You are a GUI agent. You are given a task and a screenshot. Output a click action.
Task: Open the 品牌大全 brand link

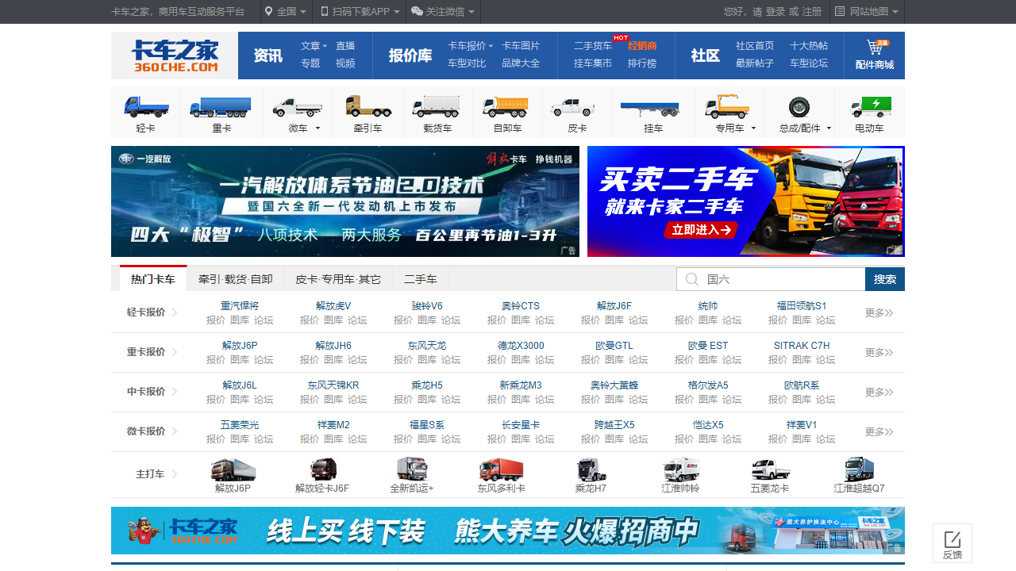[x=521, y=63]
